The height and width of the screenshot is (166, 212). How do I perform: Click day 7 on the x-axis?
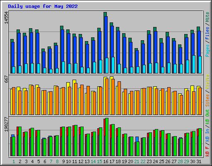(51, 161)
